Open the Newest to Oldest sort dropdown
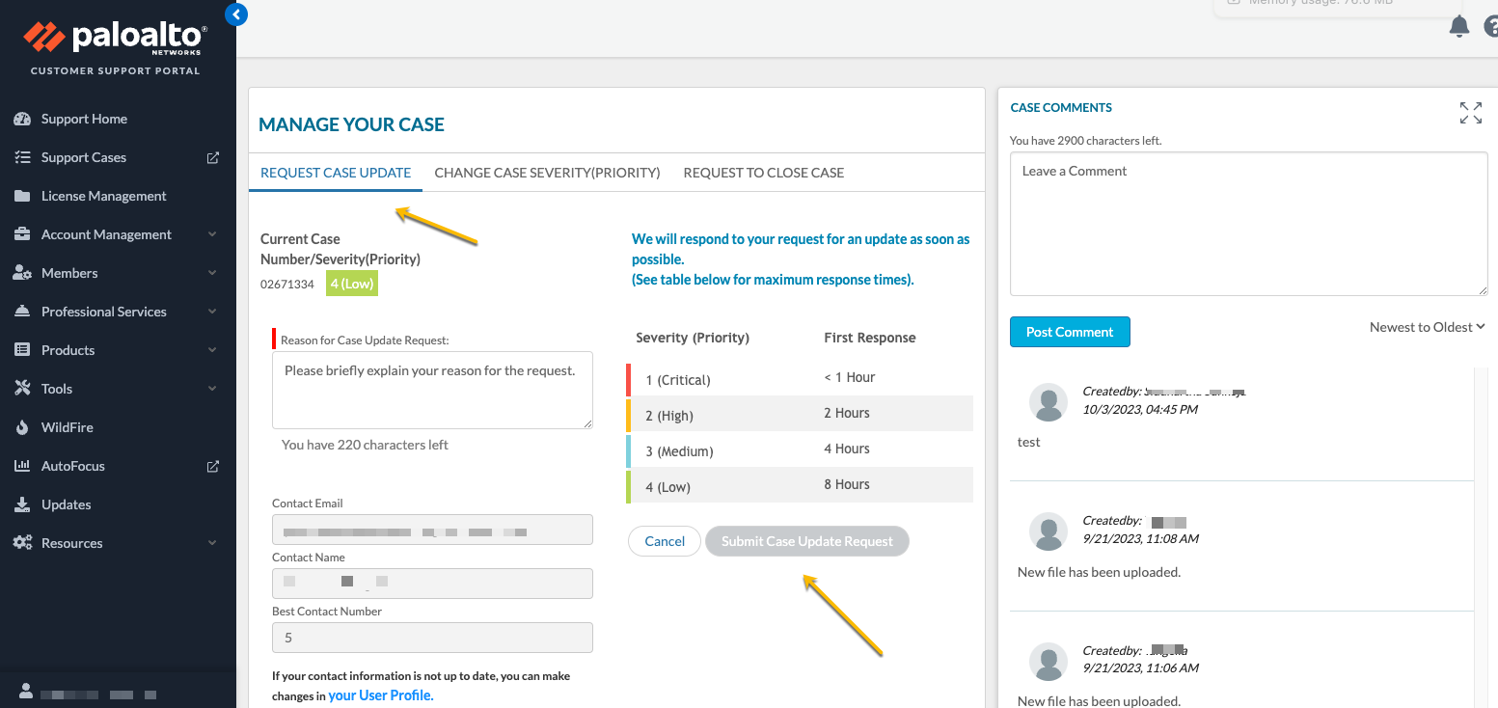Image resolution: width=1498 pixels, height=708 pixels. (x=1427, y=326)
